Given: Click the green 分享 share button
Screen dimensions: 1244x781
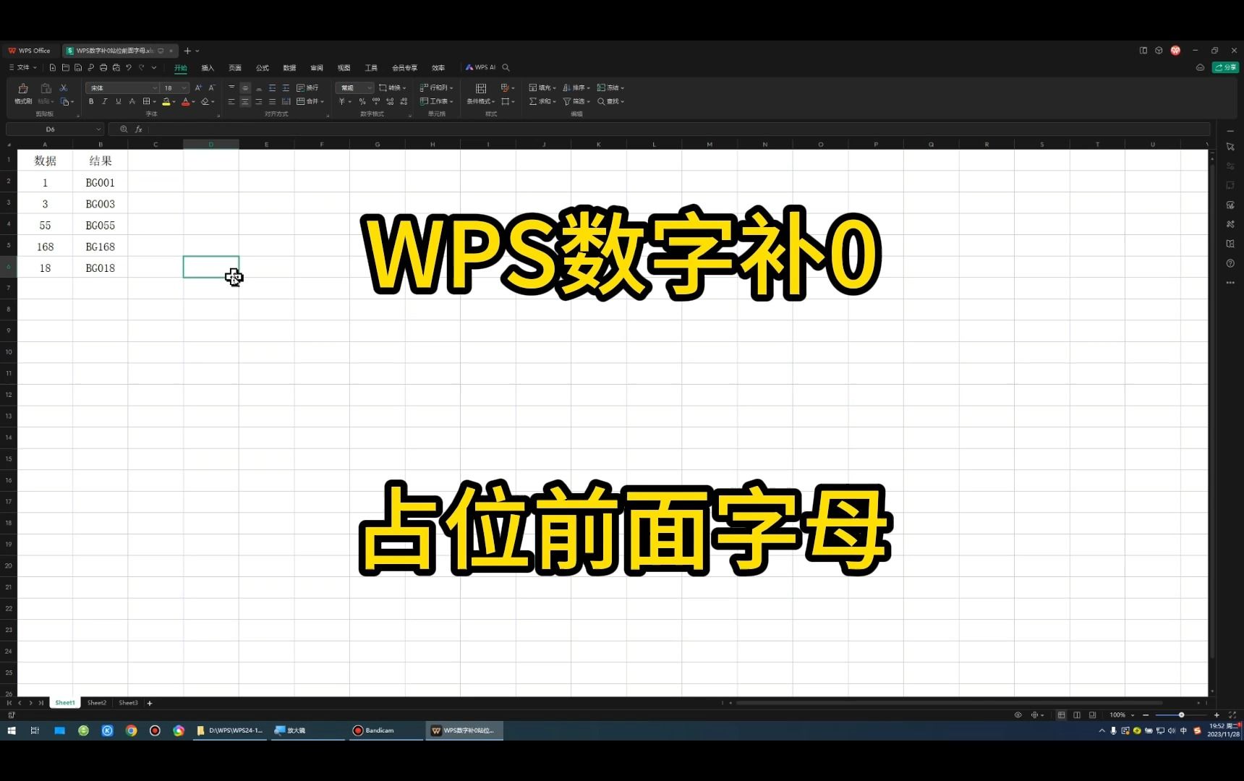Looking at the screenshot, I should click(x=1225, y=67).
